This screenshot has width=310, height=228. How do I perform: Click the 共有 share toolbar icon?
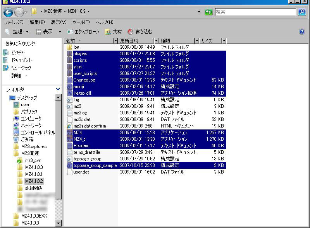coord(108,32)
